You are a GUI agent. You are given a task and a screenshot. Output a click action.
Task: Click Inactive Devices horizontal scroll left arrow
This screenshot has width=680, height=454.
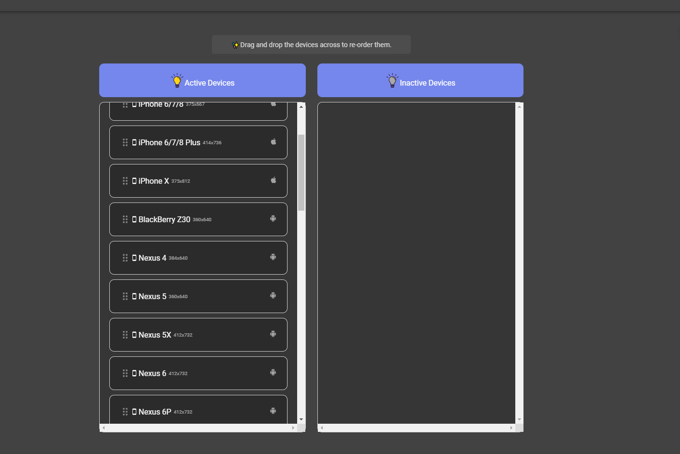[x=322, y=428]
